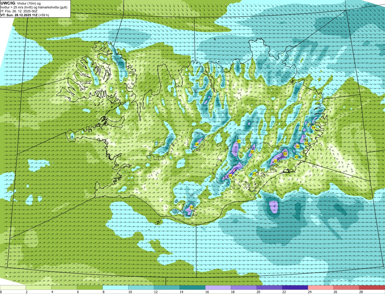The image size is (385, 294).
Task: Click the 6–8 m/s olive green legend swatch
Action: point(90,288)
